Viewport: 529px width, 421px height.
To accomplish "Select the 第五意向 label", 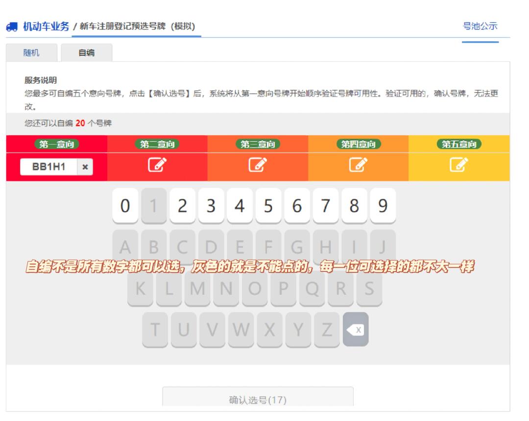I will pyautogui.click(x=459, y=144).
